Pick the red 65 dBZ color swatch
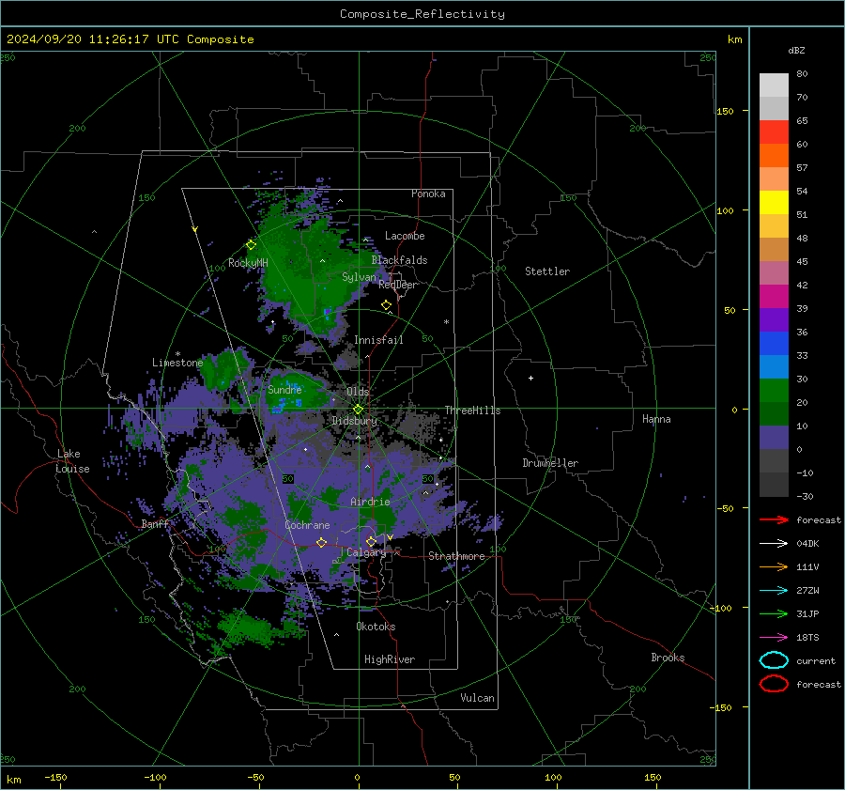845x790 pixels. (x=774, y=132)
